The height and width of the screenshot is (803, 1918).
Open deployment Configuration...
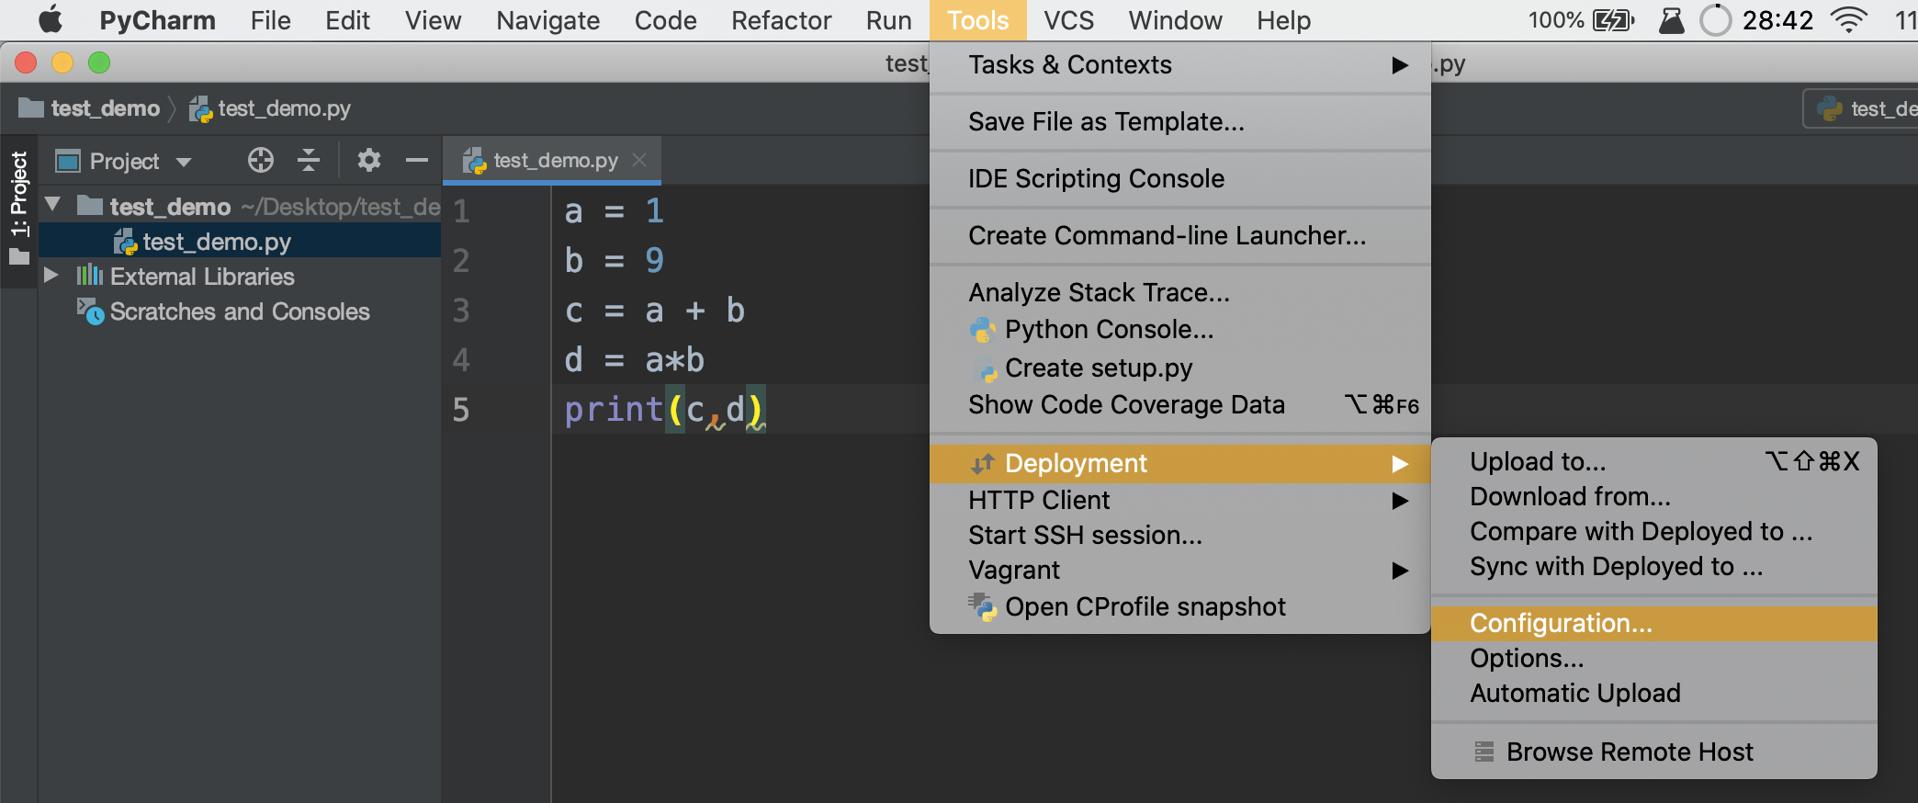pos(1654,624)
